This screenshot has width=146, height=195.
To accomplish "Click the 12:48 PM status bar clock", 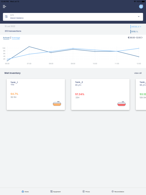I will click(x=5, y=2).
